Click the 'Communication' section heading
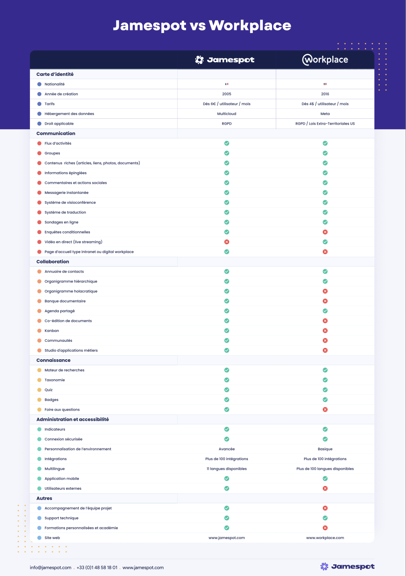This screenshot has width=406, height=576. 56,133
